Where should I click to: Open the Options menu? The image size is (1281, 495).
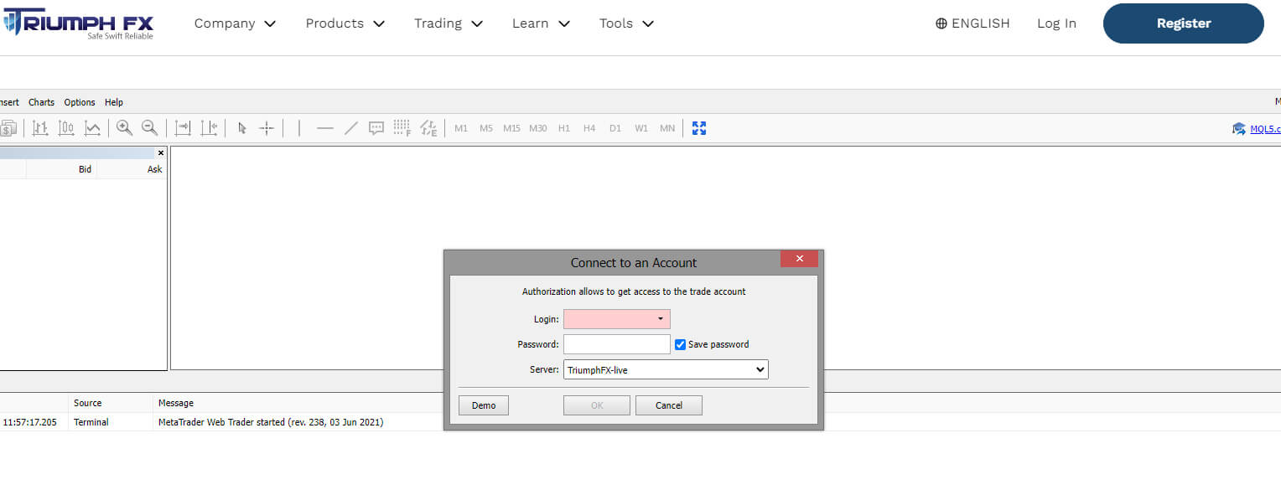tap(80, 102)
